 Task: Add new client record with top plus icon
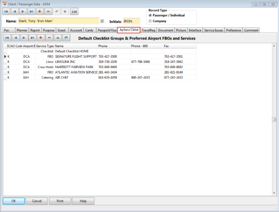(40, 12)
